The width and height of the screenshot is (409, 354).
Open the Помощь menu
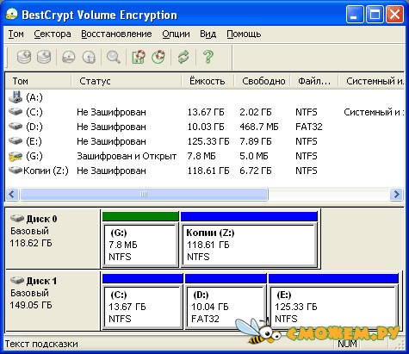pyautogui.click(x=244, y=34)
